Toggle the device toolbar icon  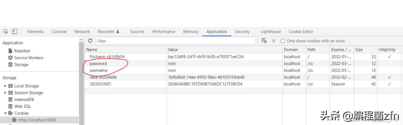15,31
